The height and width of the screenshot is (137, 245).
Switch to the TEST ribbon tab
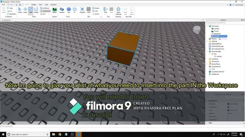coord(41,5)
